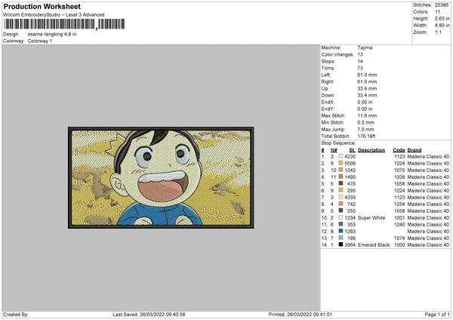Click the Down label
The image size is (453, 320).
point(328,95)
